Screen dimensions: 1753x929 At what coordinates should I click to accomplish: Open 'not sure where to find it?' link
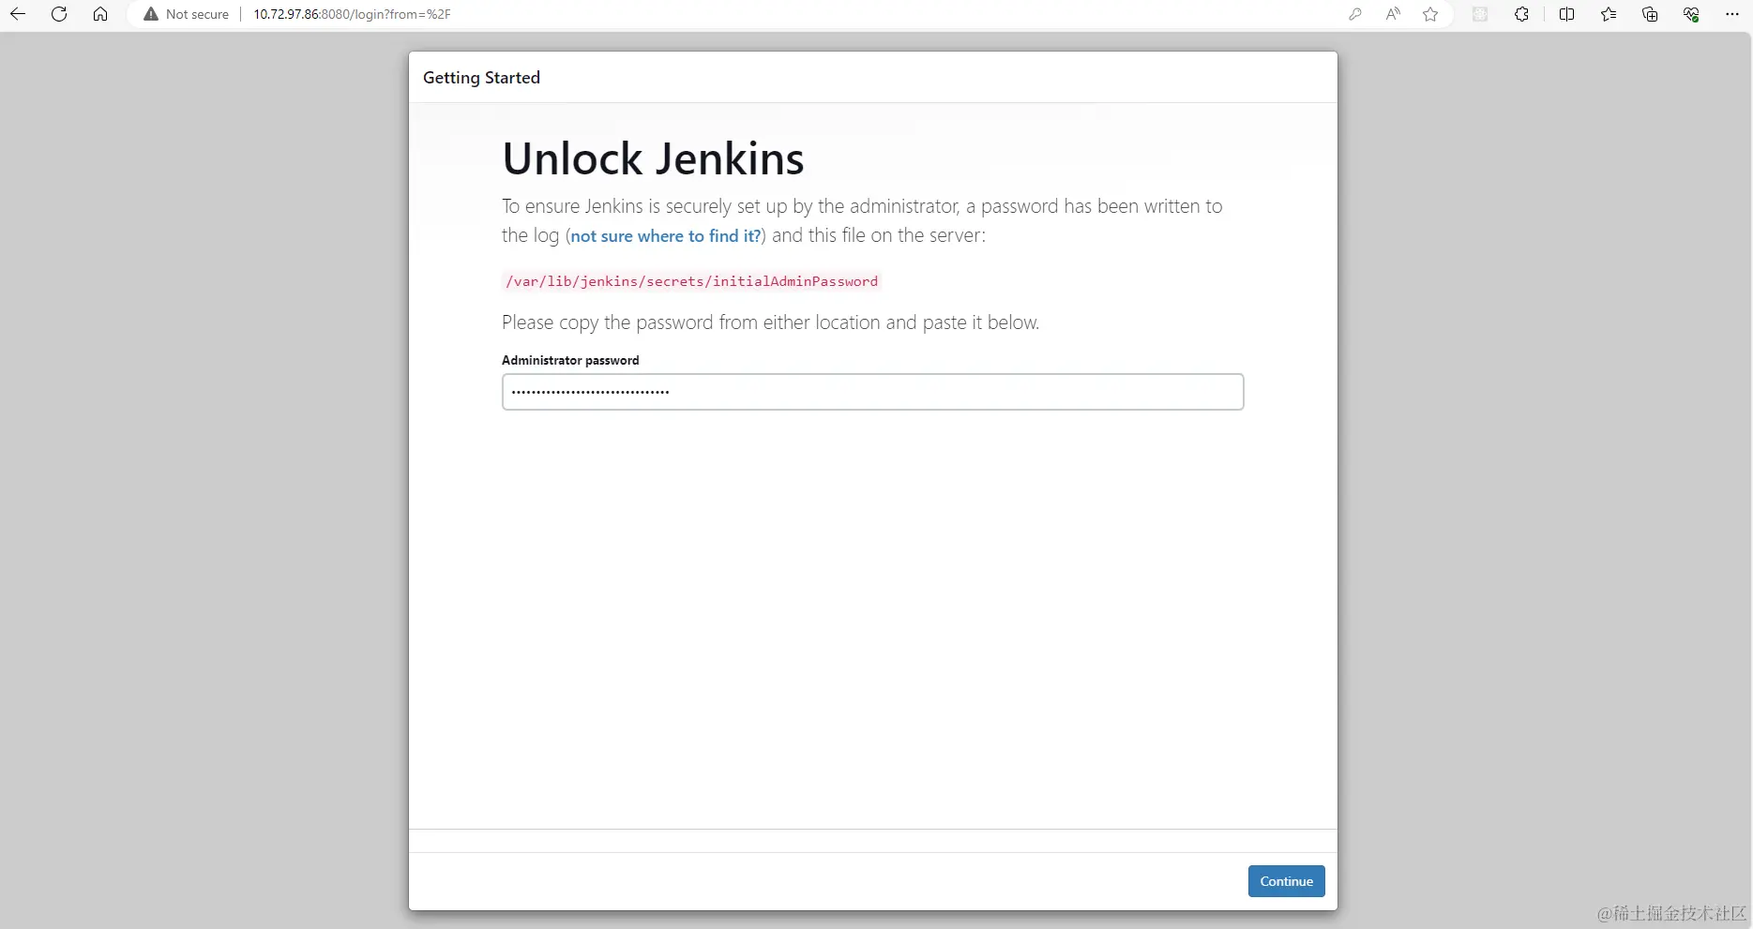[666, 236]
